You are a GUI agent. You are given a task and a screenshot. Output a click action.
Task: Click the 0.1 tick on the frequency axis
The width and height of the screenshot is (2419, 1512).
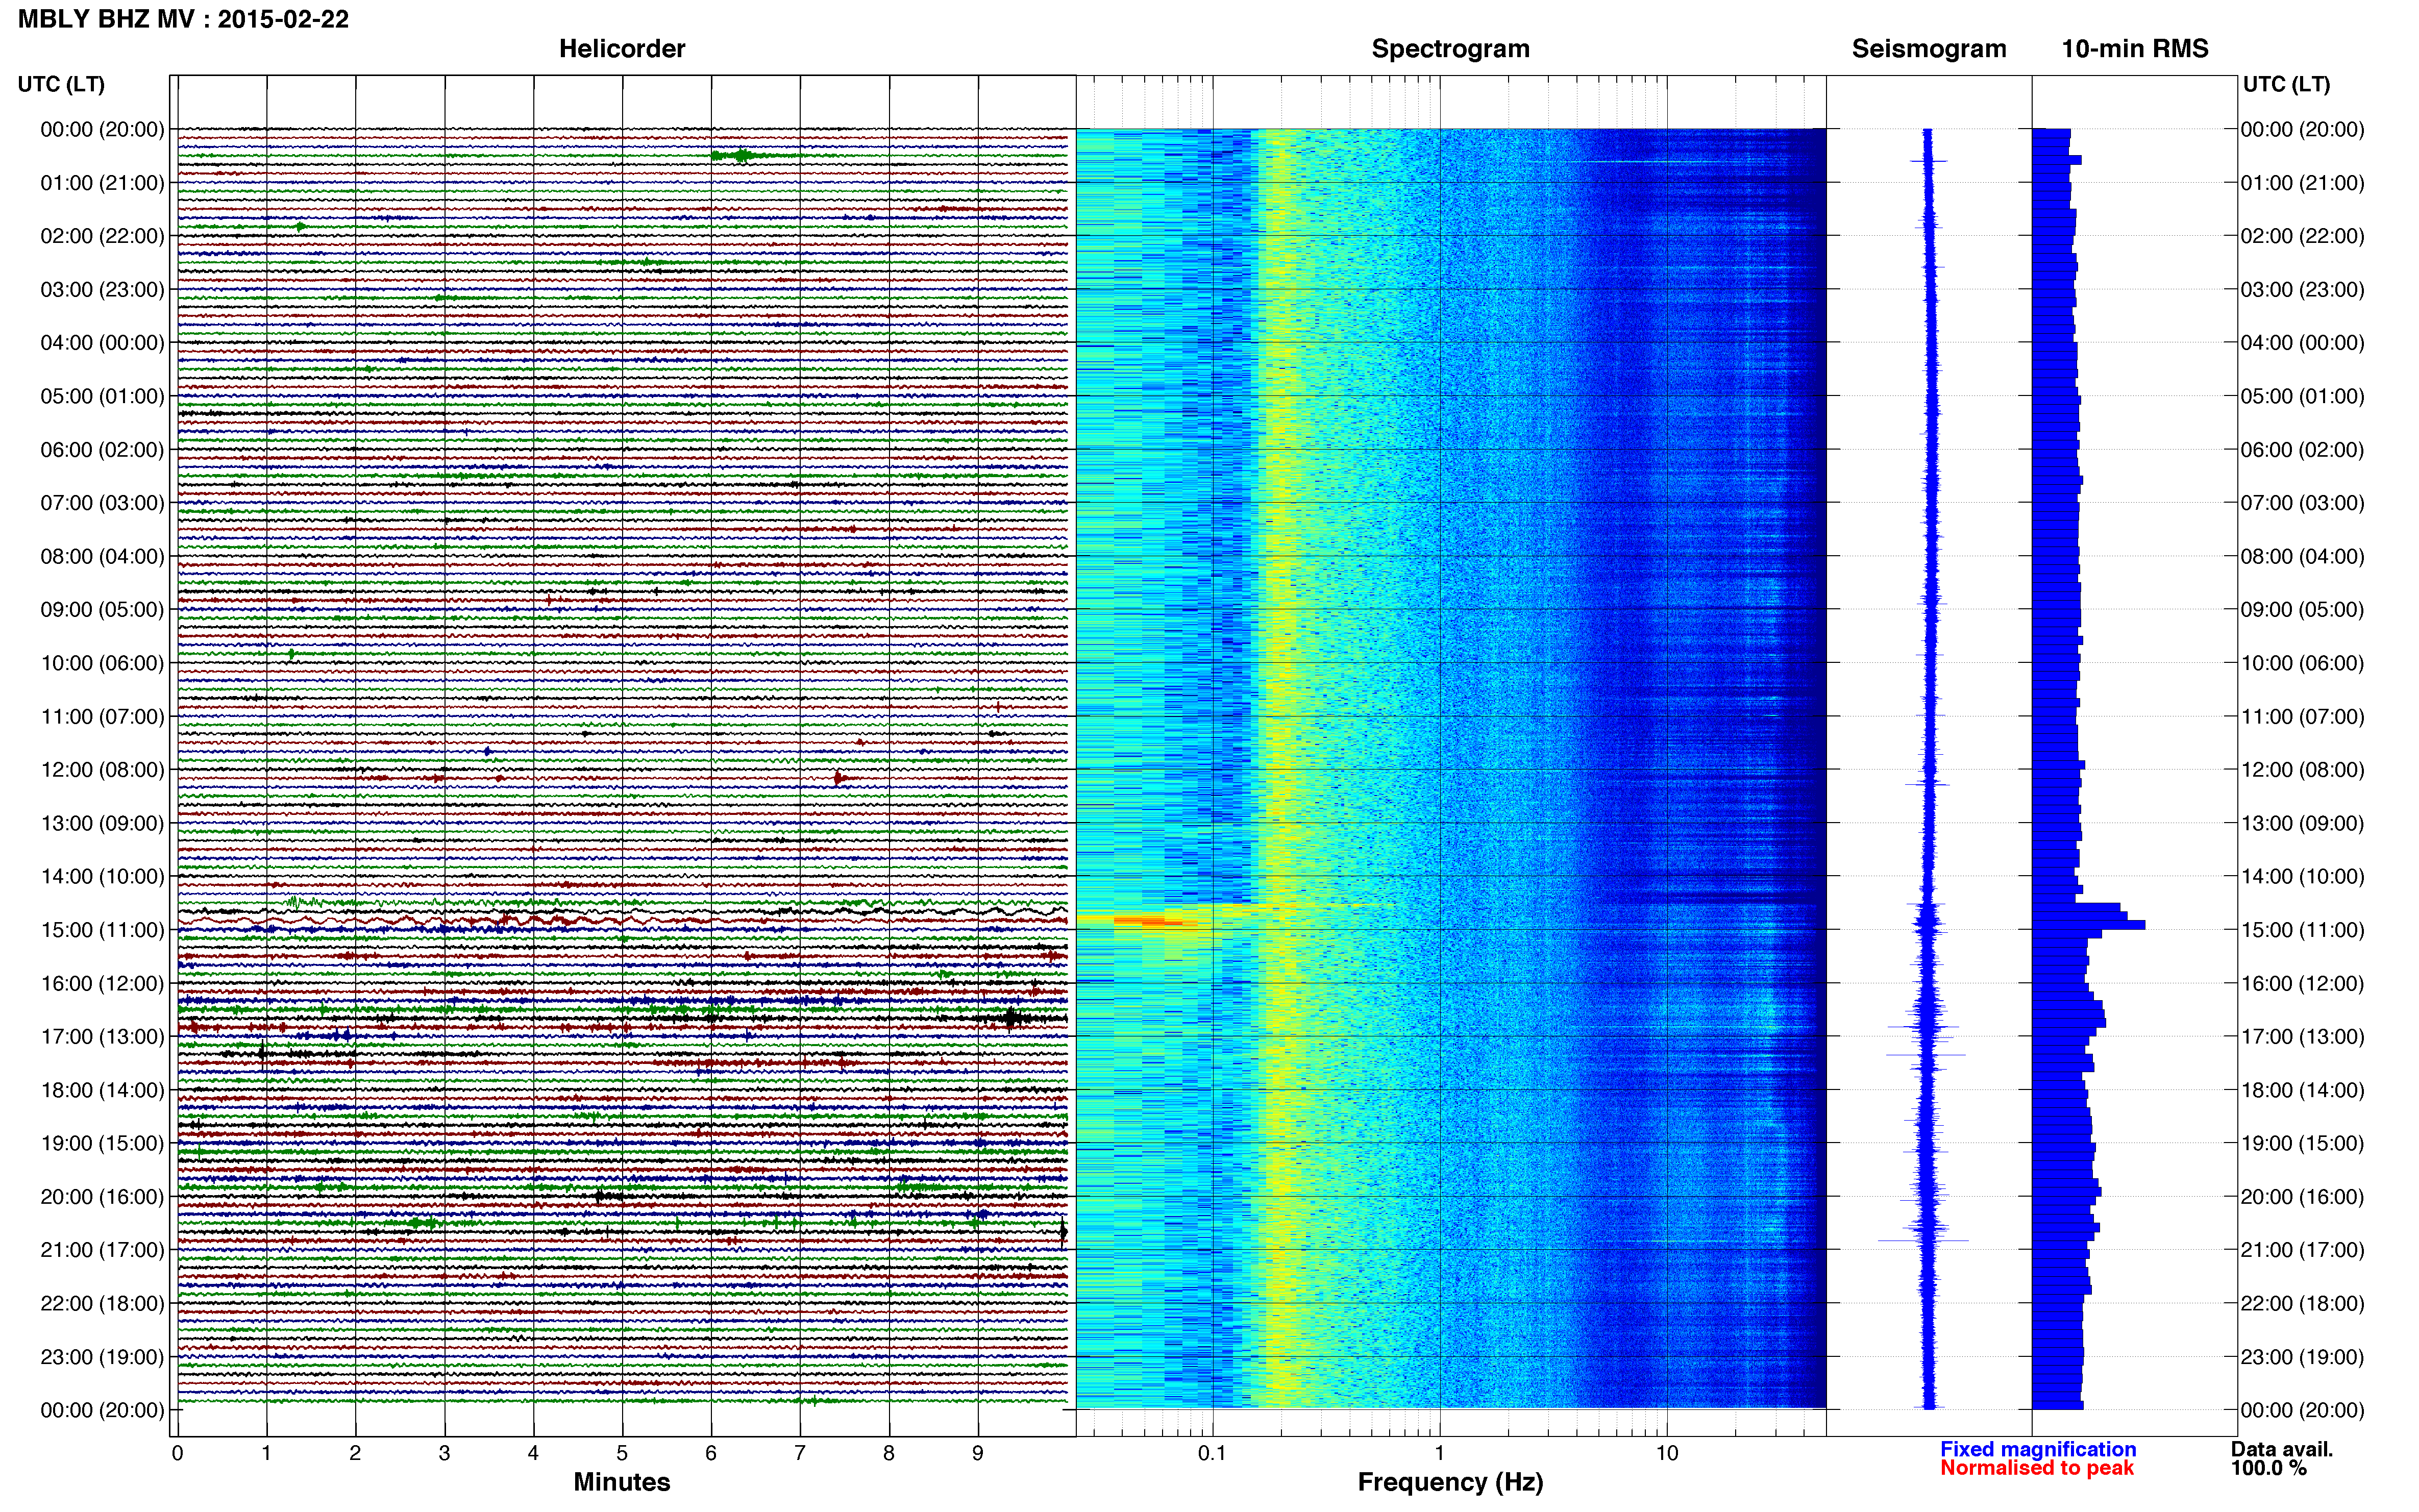(x=1212, y=1453)
